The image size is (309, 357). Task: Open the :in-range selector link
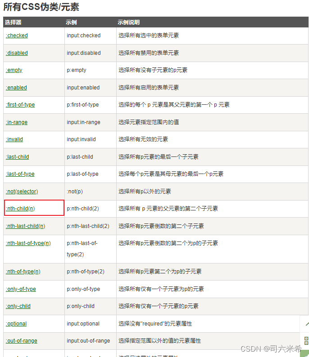pos(17,122)
